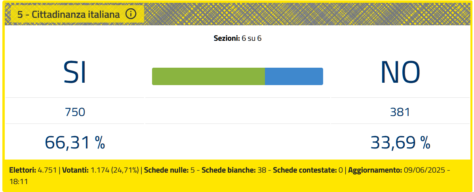Click the large NO heading
The image size is (474, 192).
click(x=400, y=72)
